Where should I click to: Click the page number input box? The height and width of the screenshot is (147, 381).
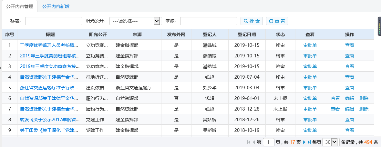269,142
